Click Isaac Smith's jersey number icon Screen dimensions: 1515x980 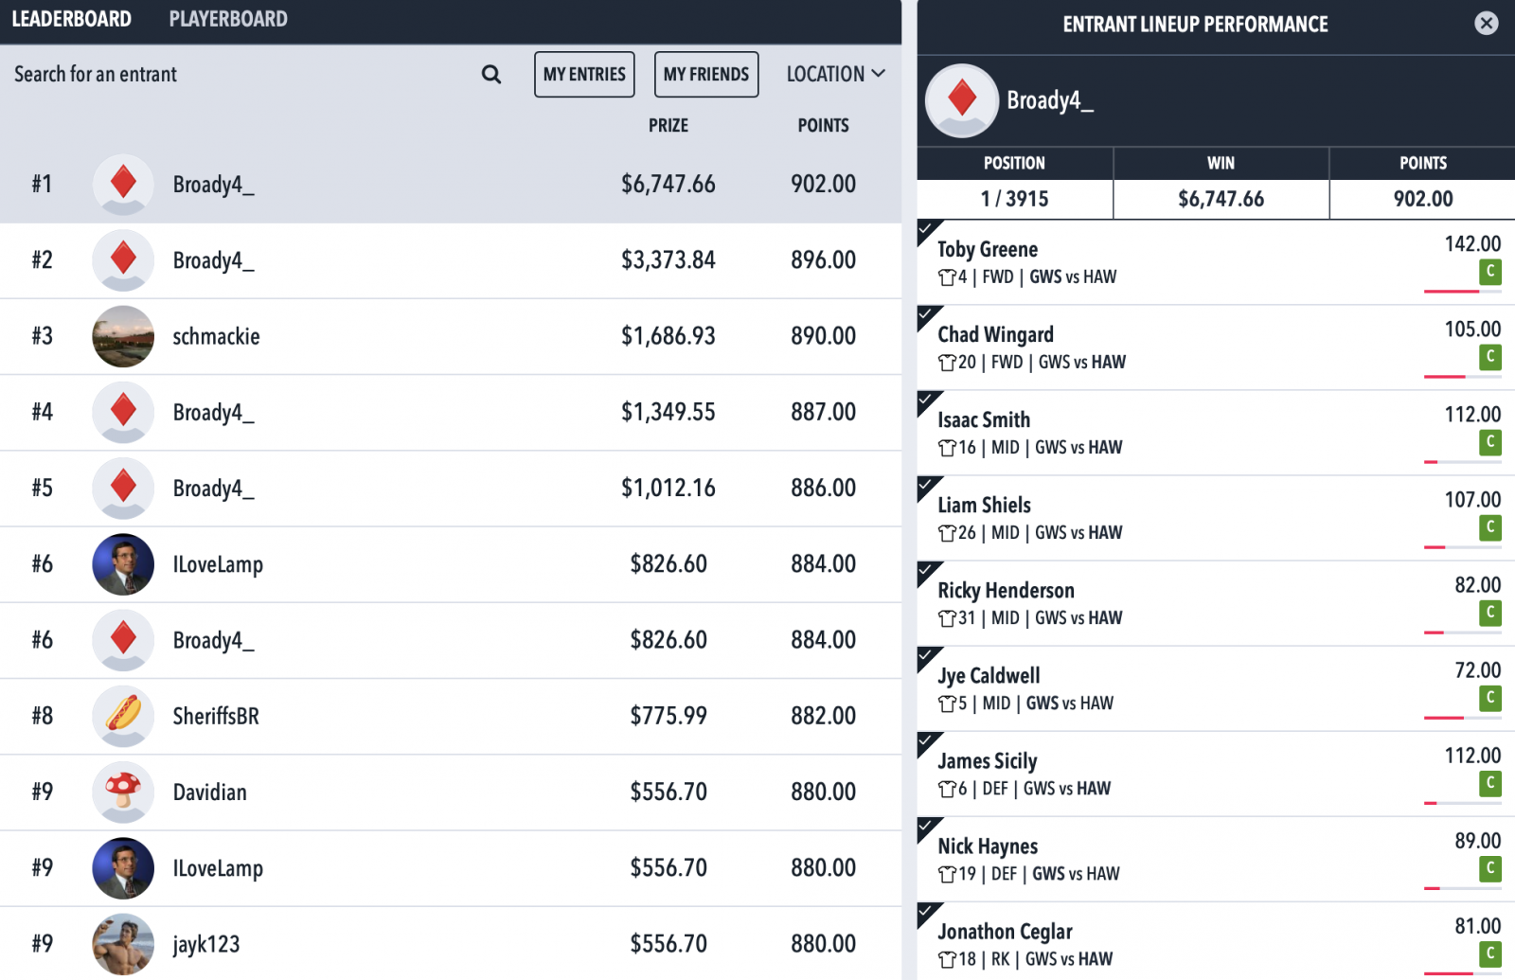947,448
